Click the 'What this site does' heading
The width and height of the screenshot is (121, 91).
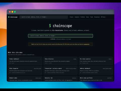pos(15,53)
